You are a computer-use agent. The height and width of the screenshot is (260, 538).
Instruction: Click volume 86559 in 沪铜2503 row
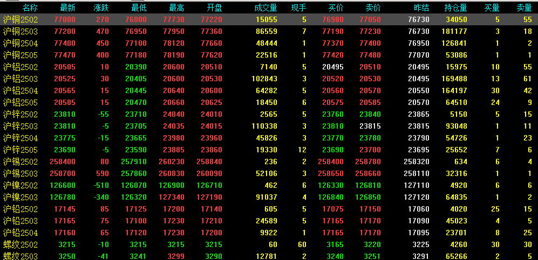(x=267, y=31)
